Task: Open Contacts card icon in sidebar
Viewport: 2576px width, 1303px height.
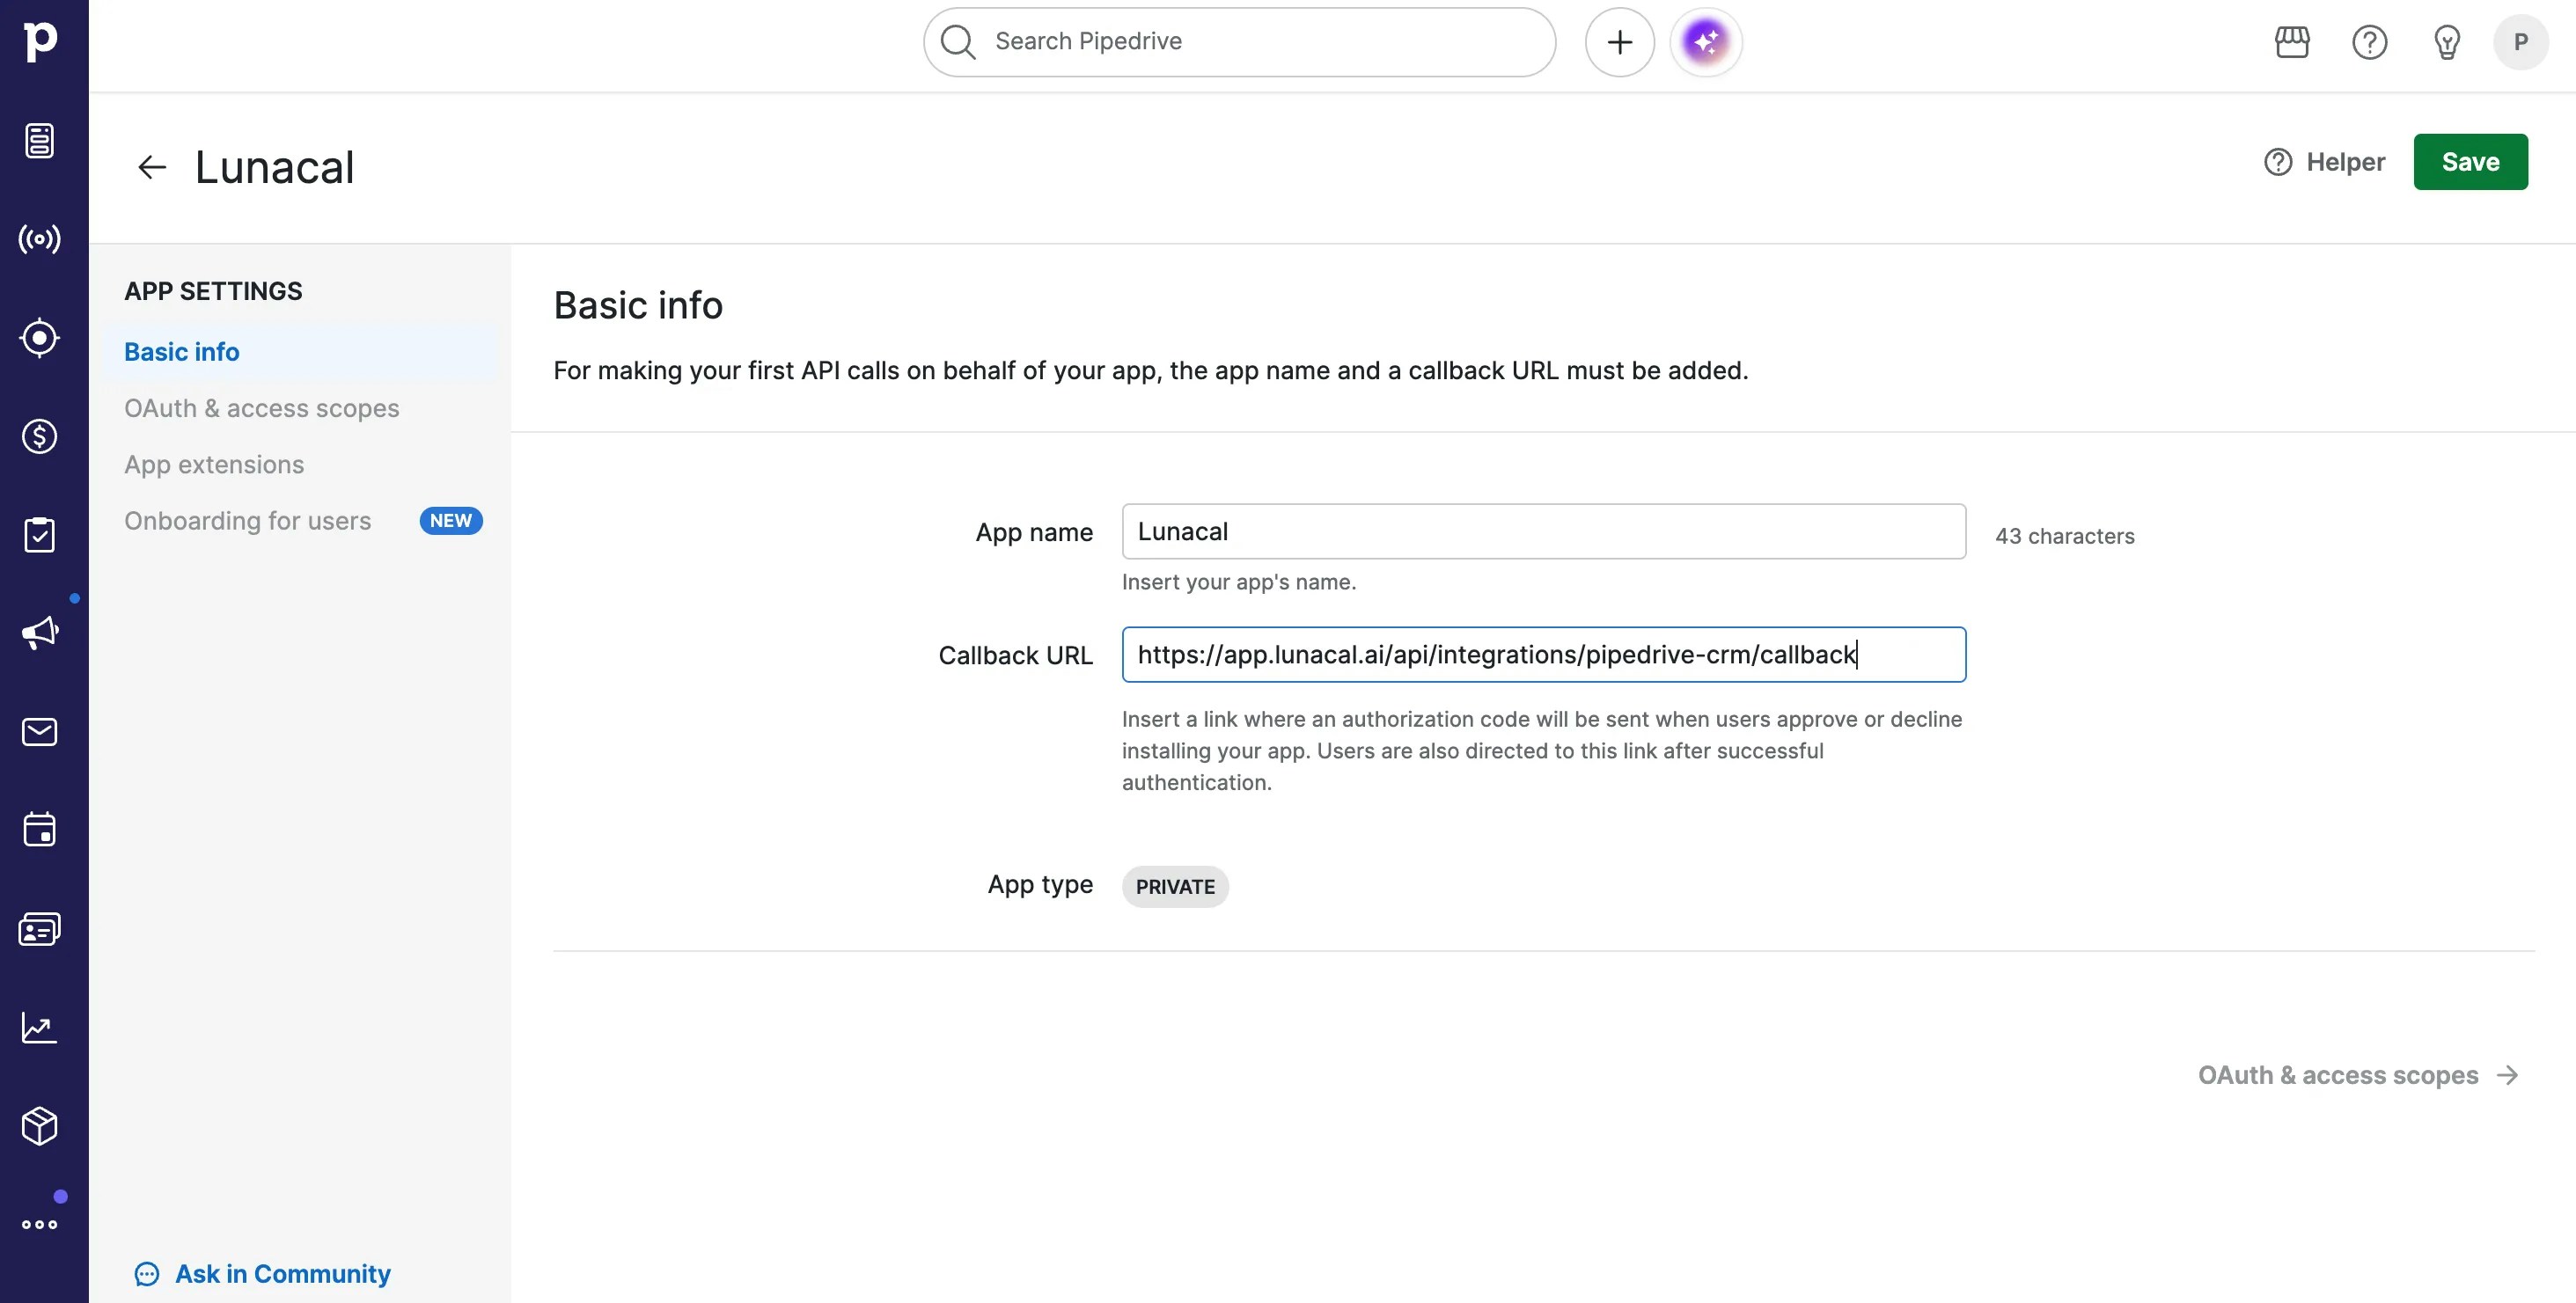Action: click(39, 929)
